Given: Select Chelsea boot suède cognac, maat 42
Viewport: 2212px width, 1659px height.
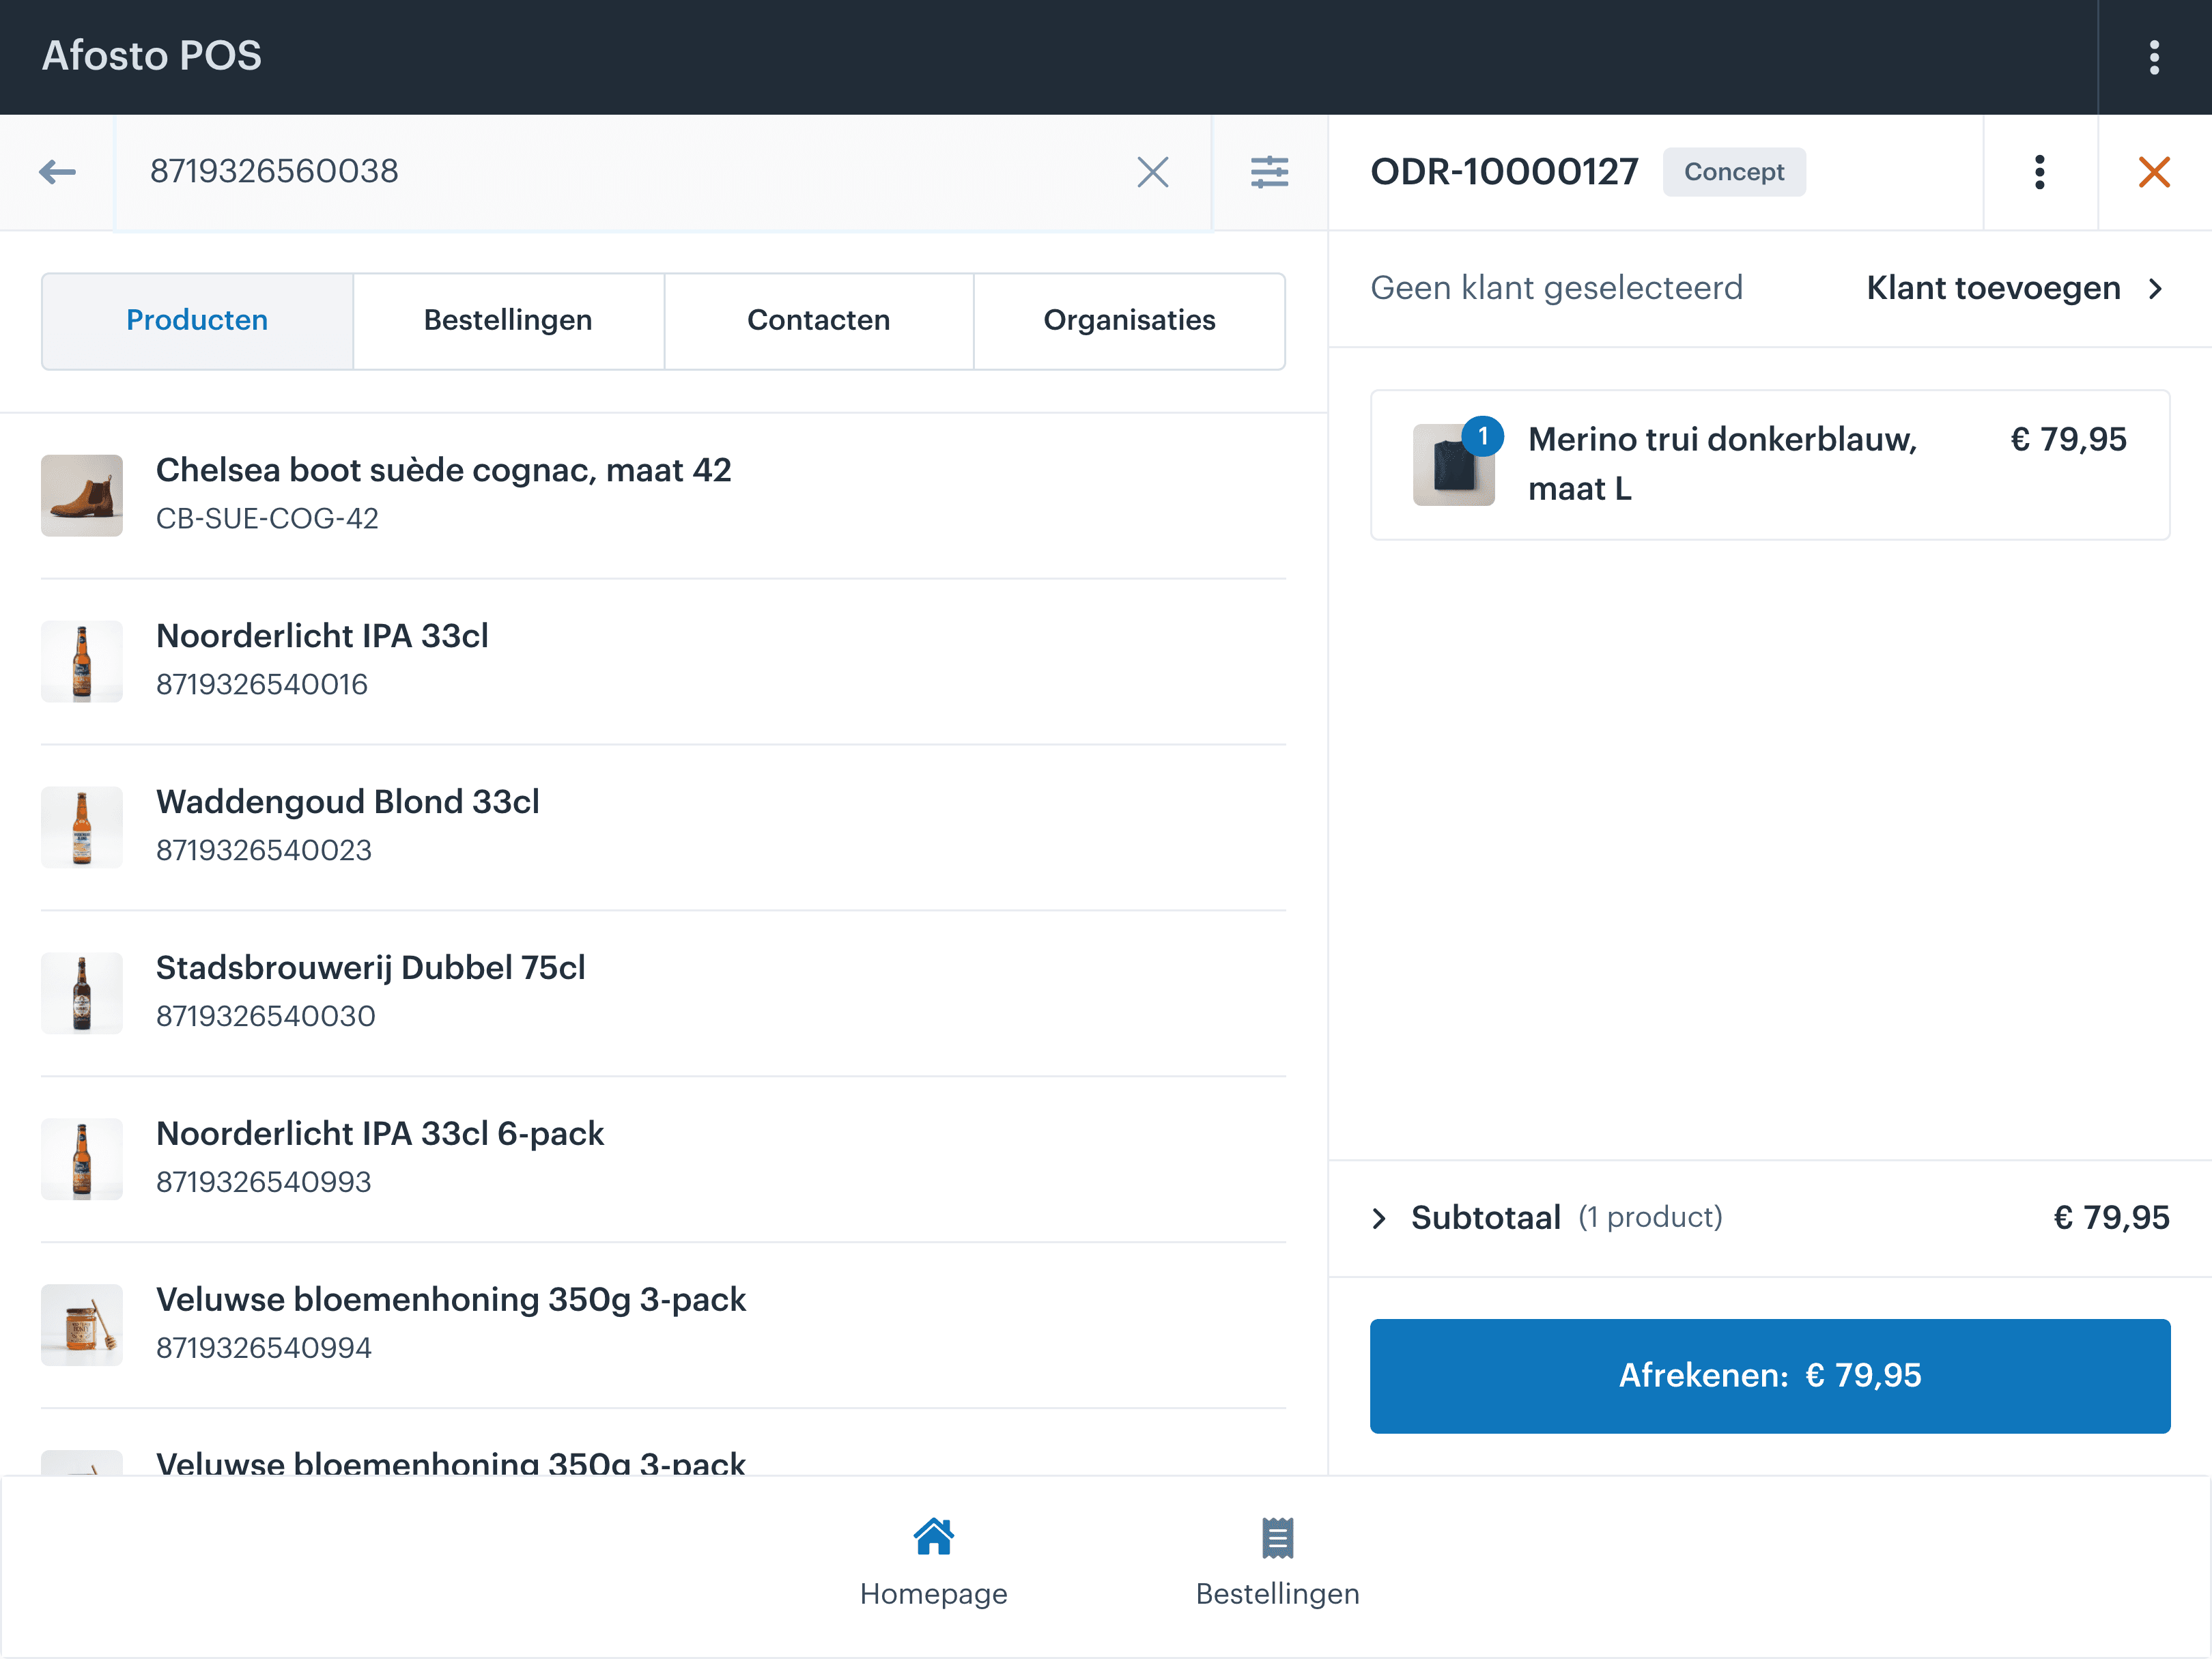Looking at the screenshot, I should [444, 470].
